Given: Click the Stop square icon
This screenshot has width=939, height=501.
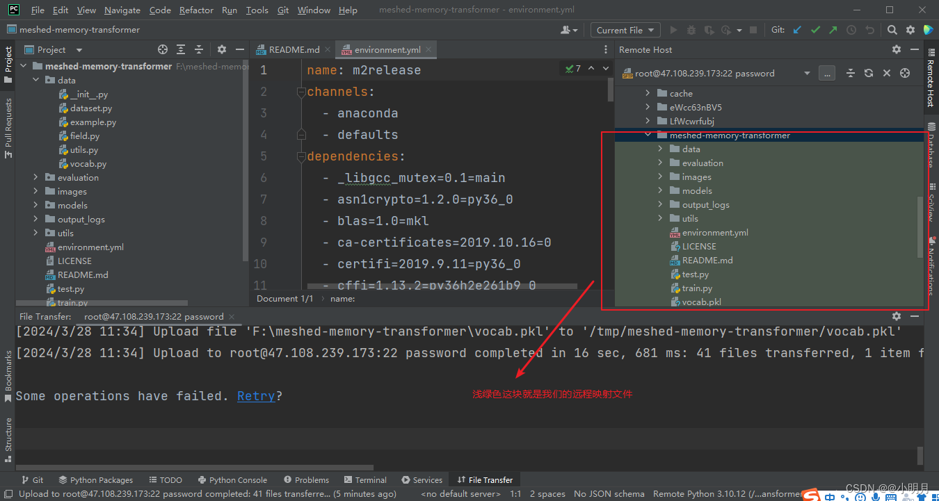Looking at the screenshot, I should 754,30.
